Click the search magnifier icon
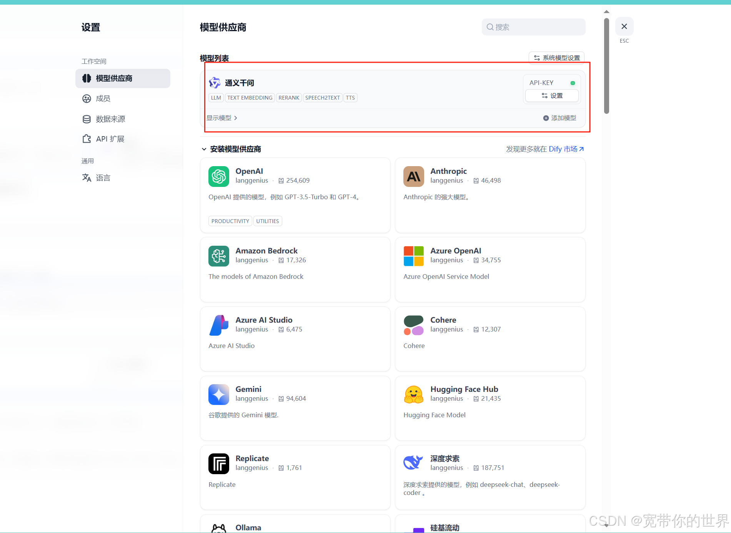 tap(490, 27)
